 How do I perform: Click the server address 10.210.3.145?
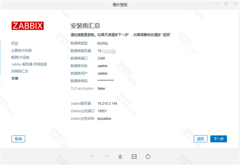pyautogui.click(x=107, y=103)
